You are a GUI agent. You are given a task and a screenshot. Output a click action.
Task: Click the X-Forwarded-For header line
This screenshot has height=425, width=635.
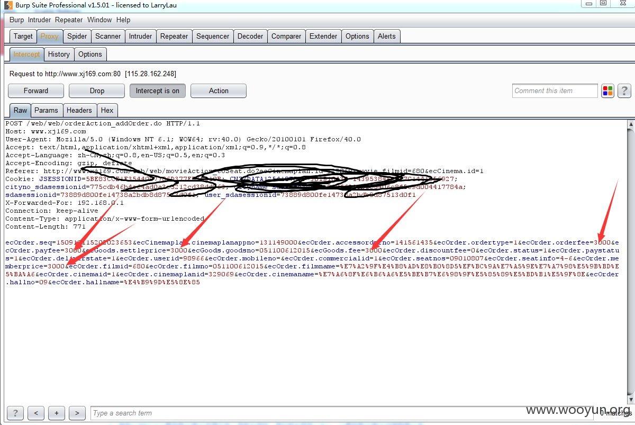(65, 203)
